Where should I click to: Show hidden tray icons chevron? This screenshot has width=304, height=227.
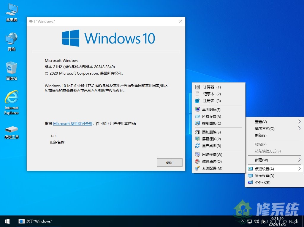click(x=242, y=221)
